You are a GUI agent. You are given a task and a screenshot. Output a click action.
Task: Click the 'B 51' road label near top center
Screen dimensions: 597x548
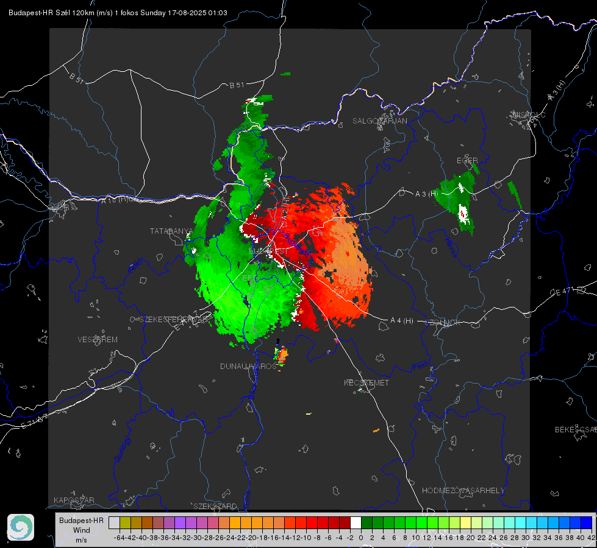(x=237, y=85)
